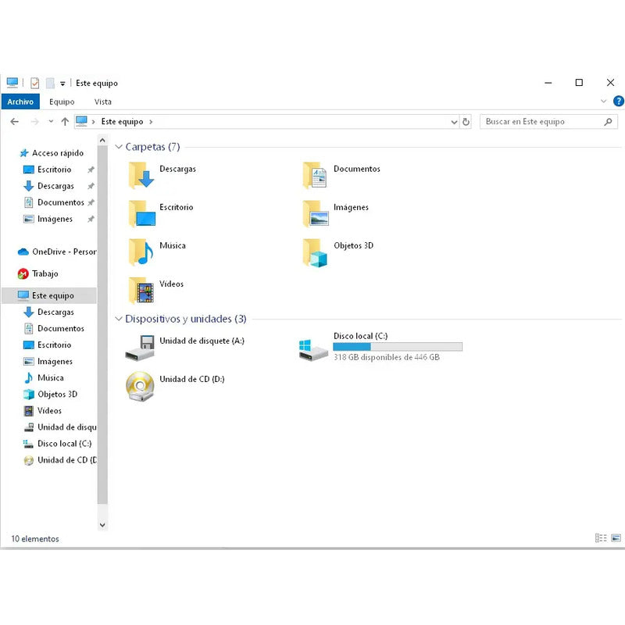Refresh the Este equipo address bar
Image resolution: width=625 pixels, height=625 pixels.
click(466, 122)
